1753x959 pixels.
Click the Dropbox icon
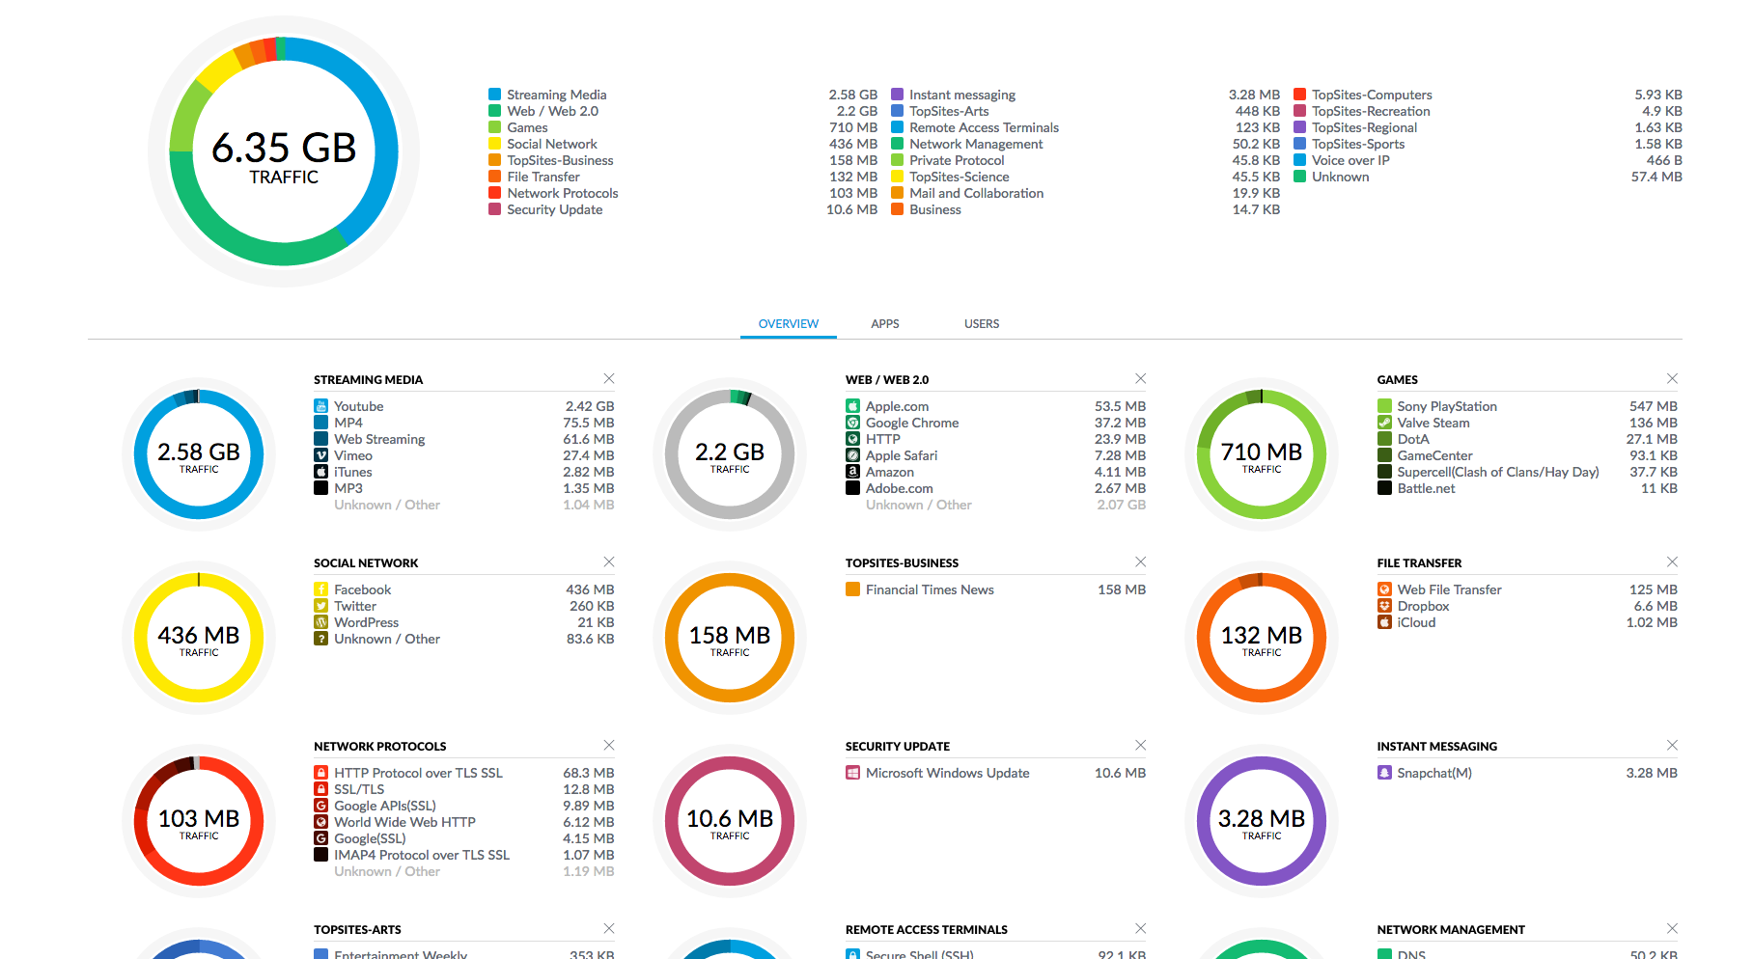[x=1384, y=606]
